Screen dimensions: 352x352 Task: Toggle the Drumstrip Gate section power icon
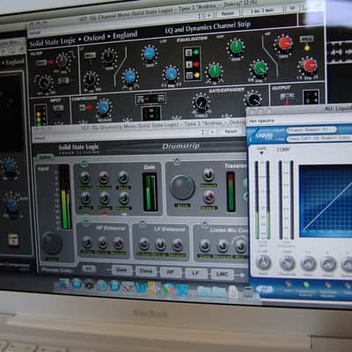point(84,163)
